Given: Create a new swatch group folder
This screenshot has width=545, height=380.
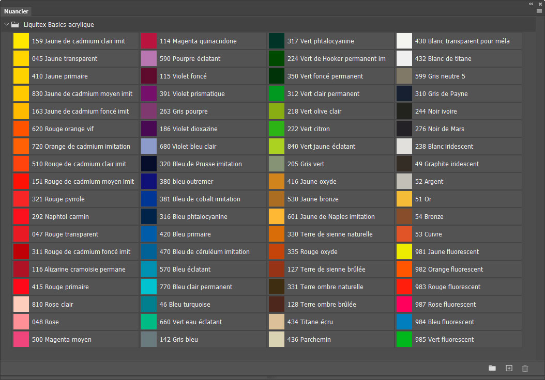Looking at the screenshot, I should coord(492,368).
